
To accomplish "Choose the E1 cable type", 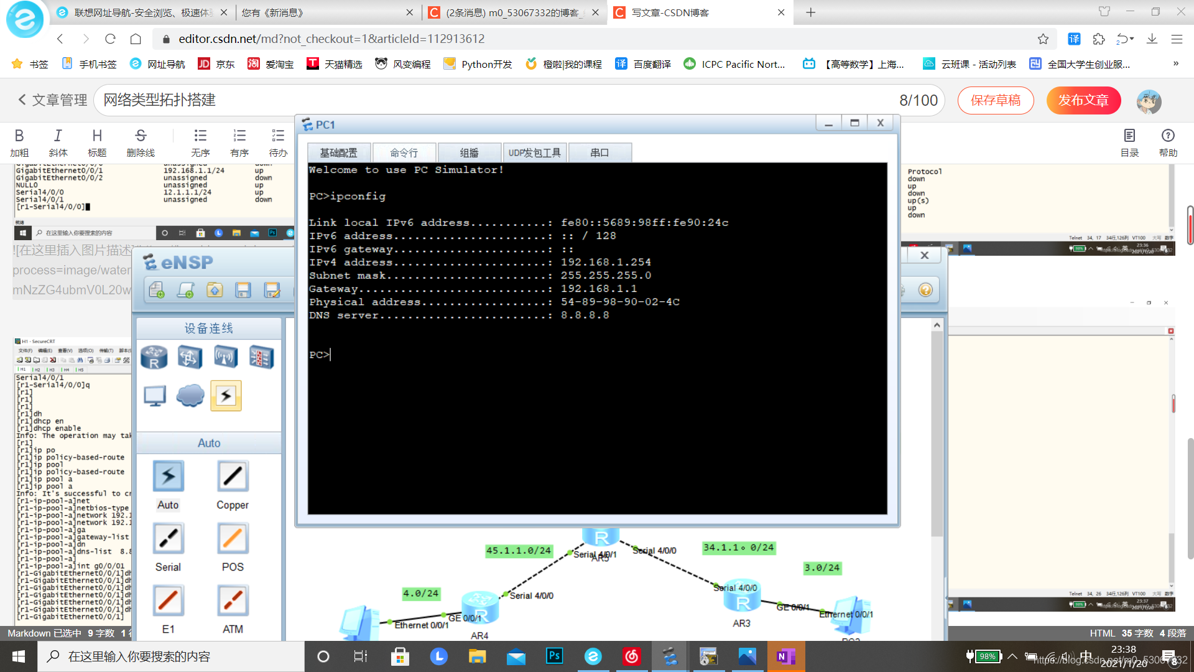I will (168, 601).
